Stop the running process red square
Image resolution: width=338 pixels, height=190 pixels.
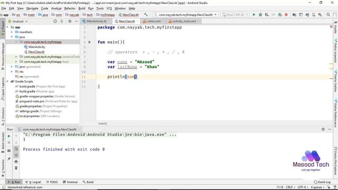(x=286, y=15)
